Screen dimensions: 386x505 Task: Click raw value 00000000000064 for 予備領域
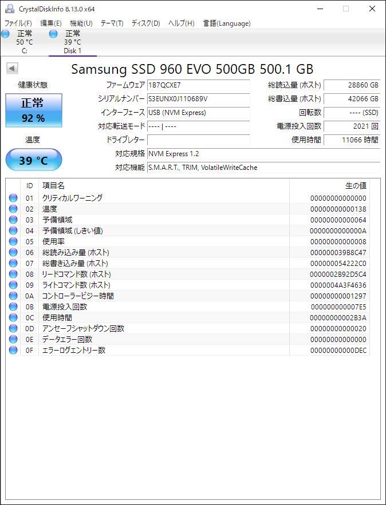[338, 220]
